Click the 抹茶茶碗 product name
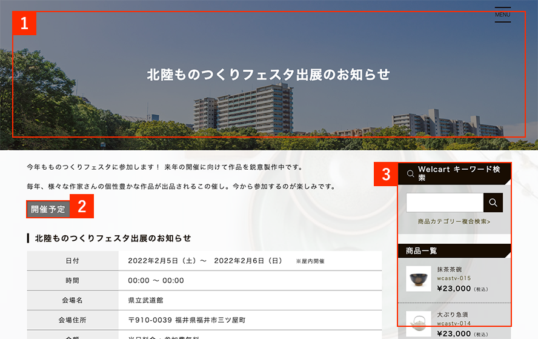 point(449,270)
